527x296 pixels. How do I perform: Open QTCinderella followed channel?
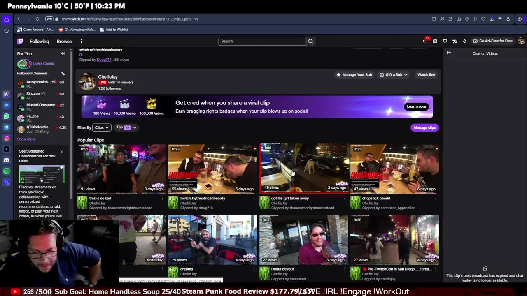click(x=40, y=129)
